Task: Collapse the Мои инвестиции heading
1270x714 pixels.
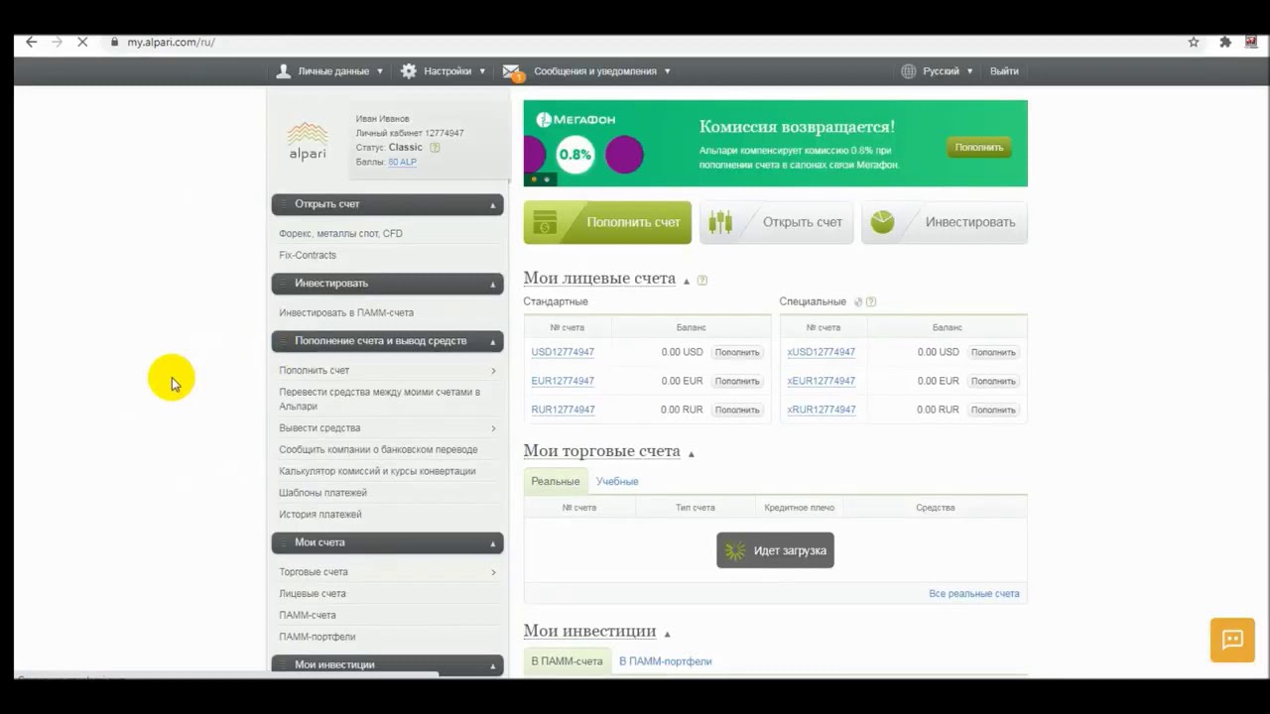Action: pos(667,634)
